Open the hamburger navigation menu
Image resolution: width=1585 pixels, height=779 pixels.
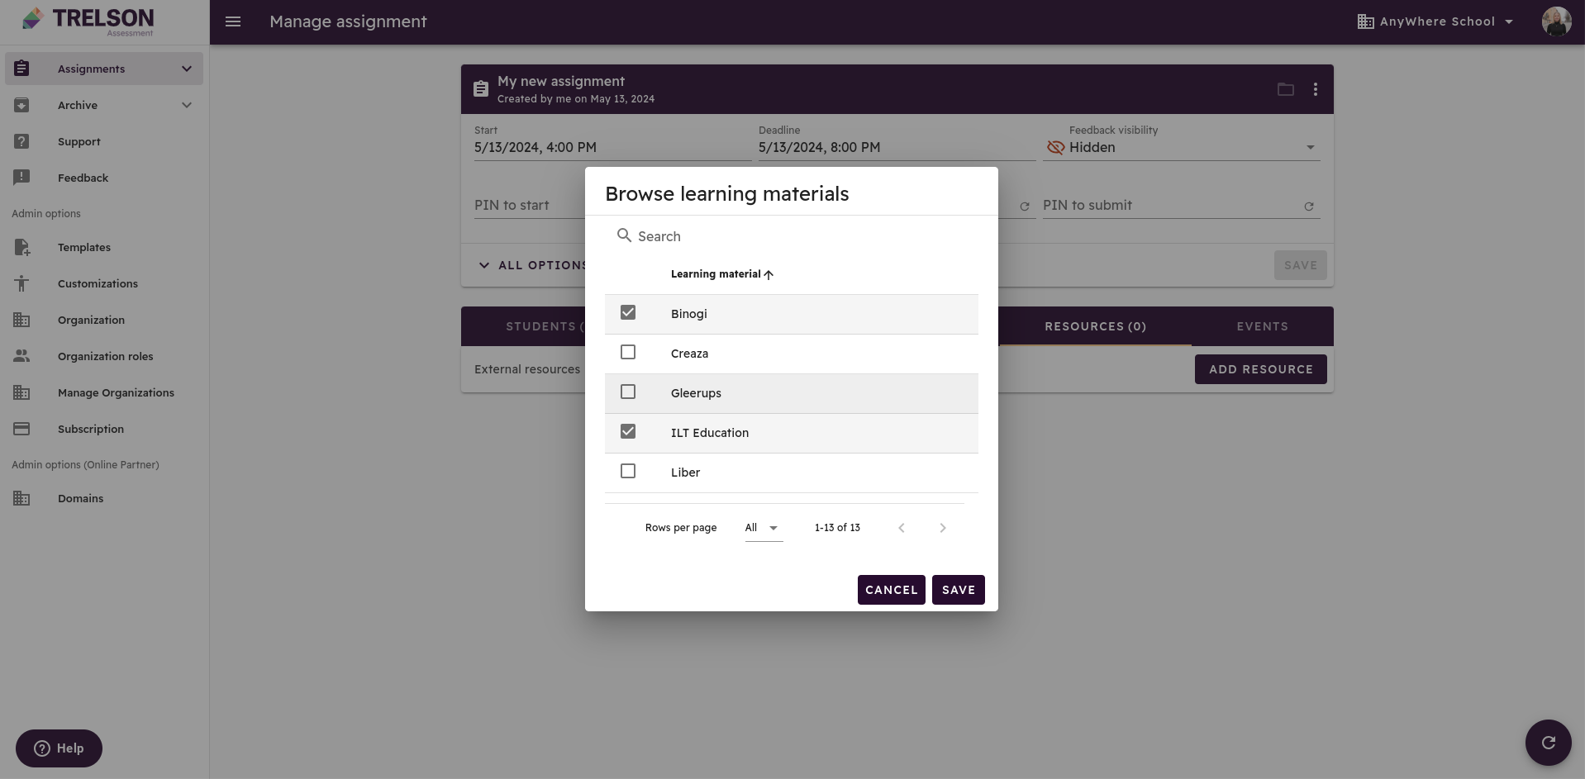click(233, 21)
